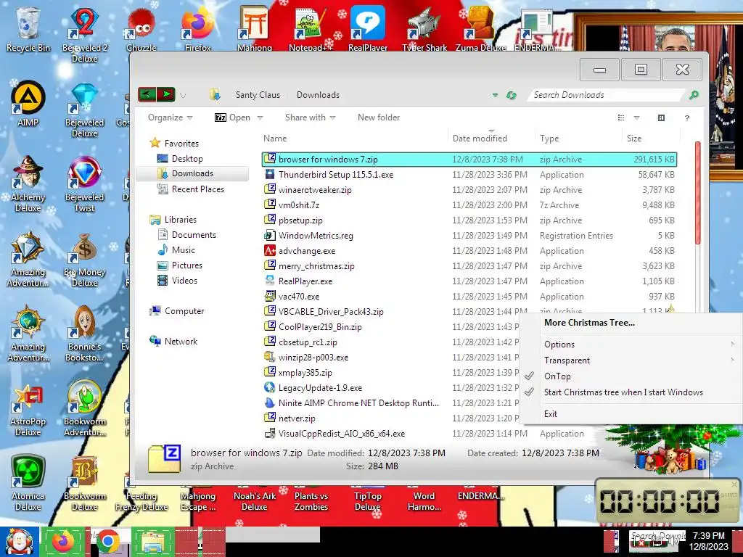Viewport: 743px width, 557px height.
Task: Click the Search Downloads field
Action: [x=607, y=95]
